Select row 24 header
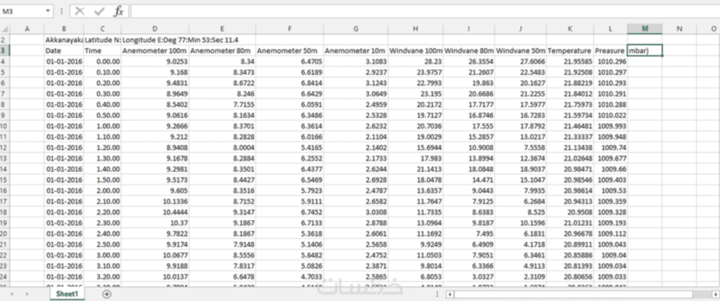The image size is (720, 301). [5, 276]
